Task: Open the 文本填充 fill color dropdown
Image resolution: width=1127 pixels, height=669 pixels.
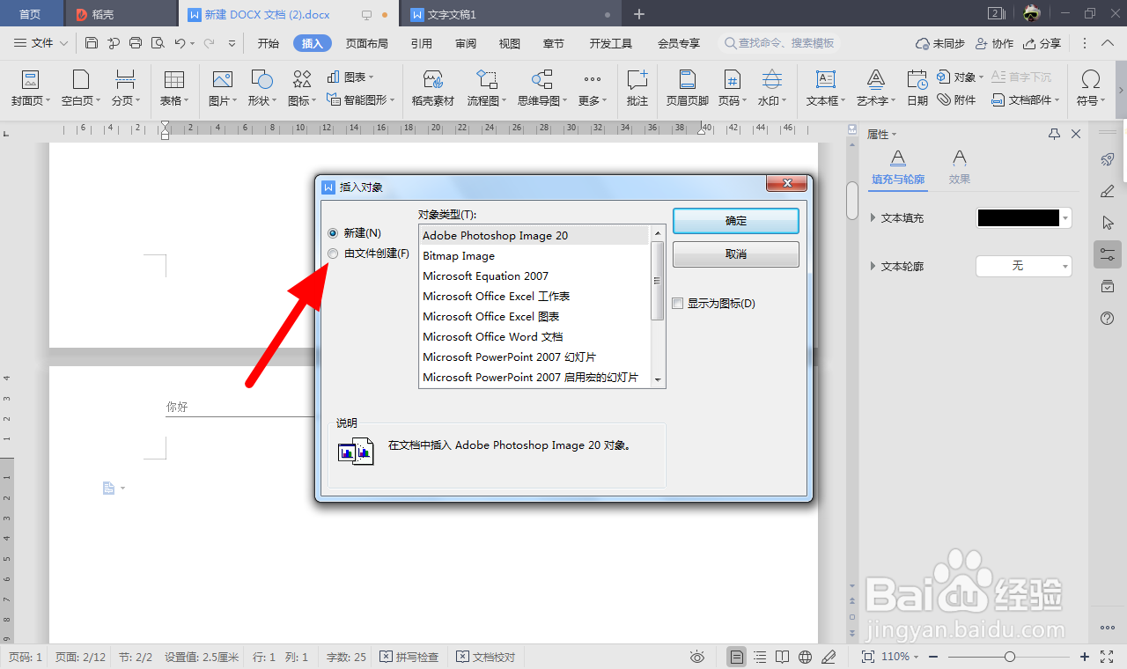Action: (x=1064, y=217)
